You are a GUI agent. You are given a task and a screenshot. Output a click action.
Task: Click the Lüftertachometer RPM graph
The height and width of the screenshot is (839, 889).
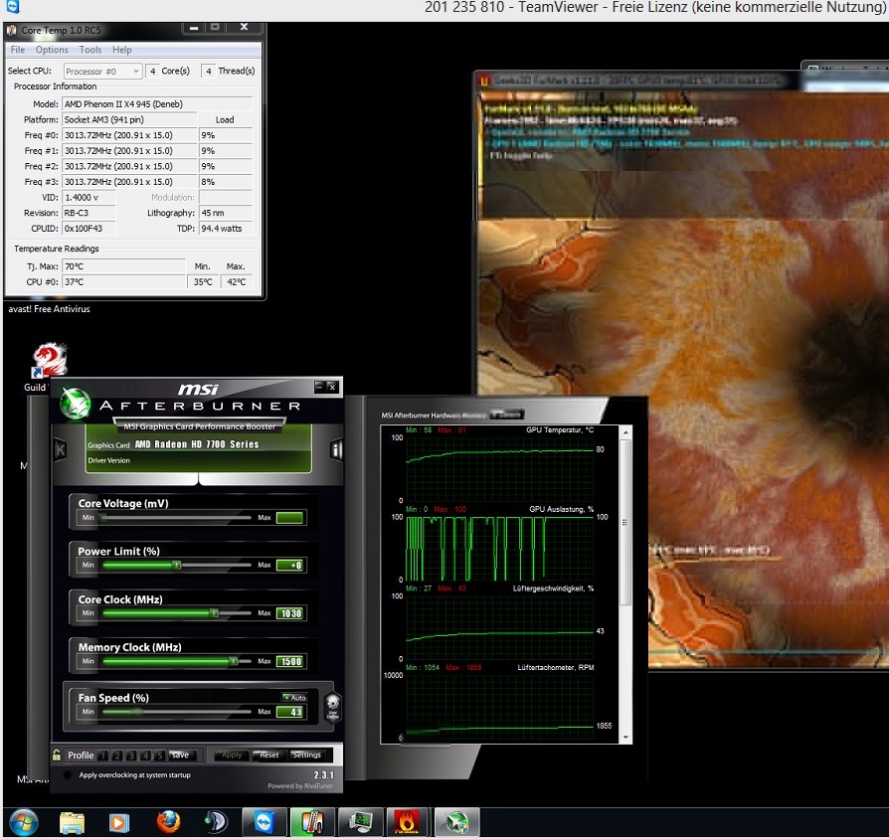click(x=499, y=707)
